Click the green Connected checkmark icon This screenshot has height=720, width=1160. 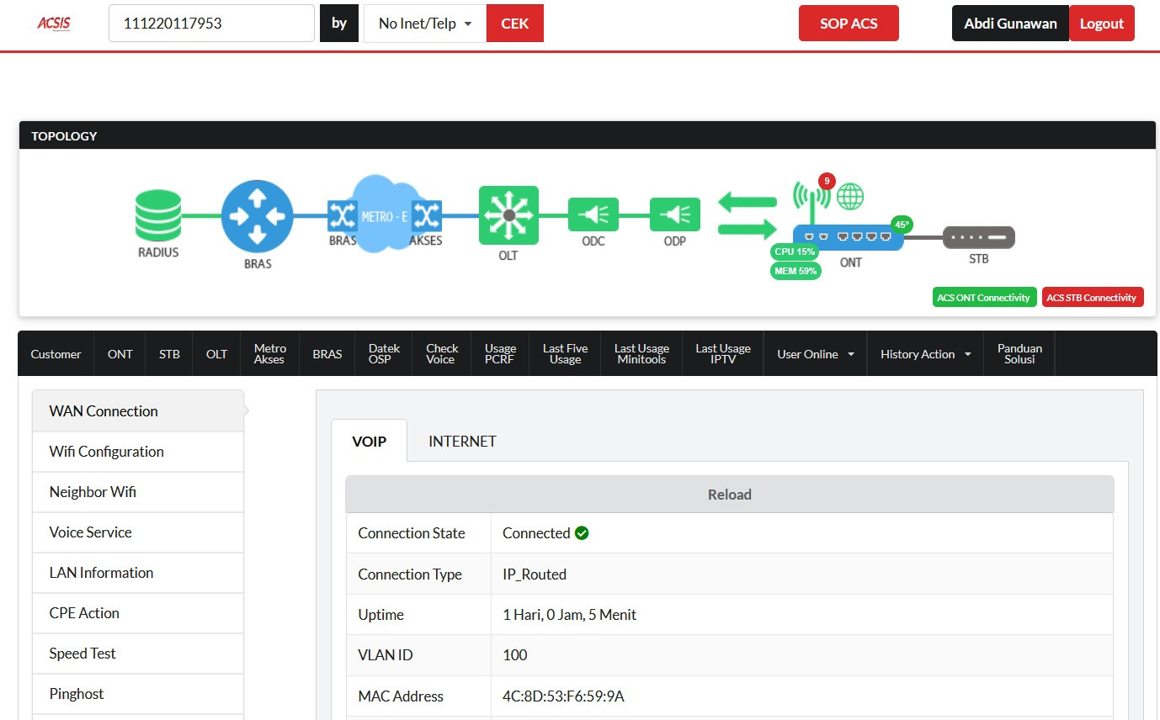(582, 533)
